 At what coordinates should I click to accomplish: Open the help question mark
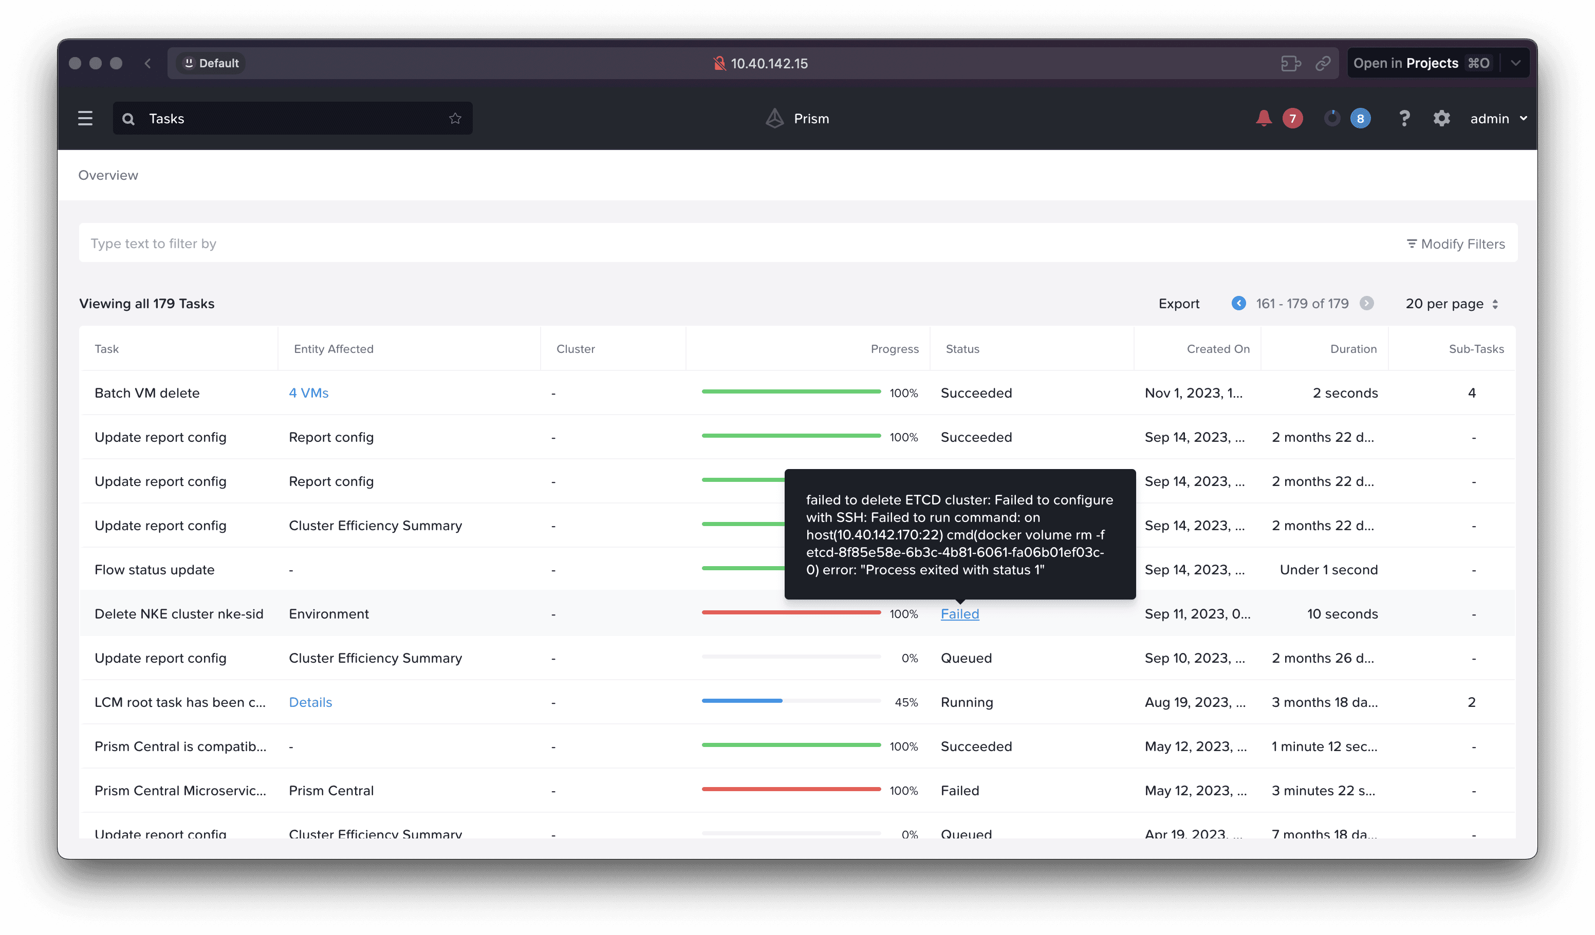(x=1404, y=118)
